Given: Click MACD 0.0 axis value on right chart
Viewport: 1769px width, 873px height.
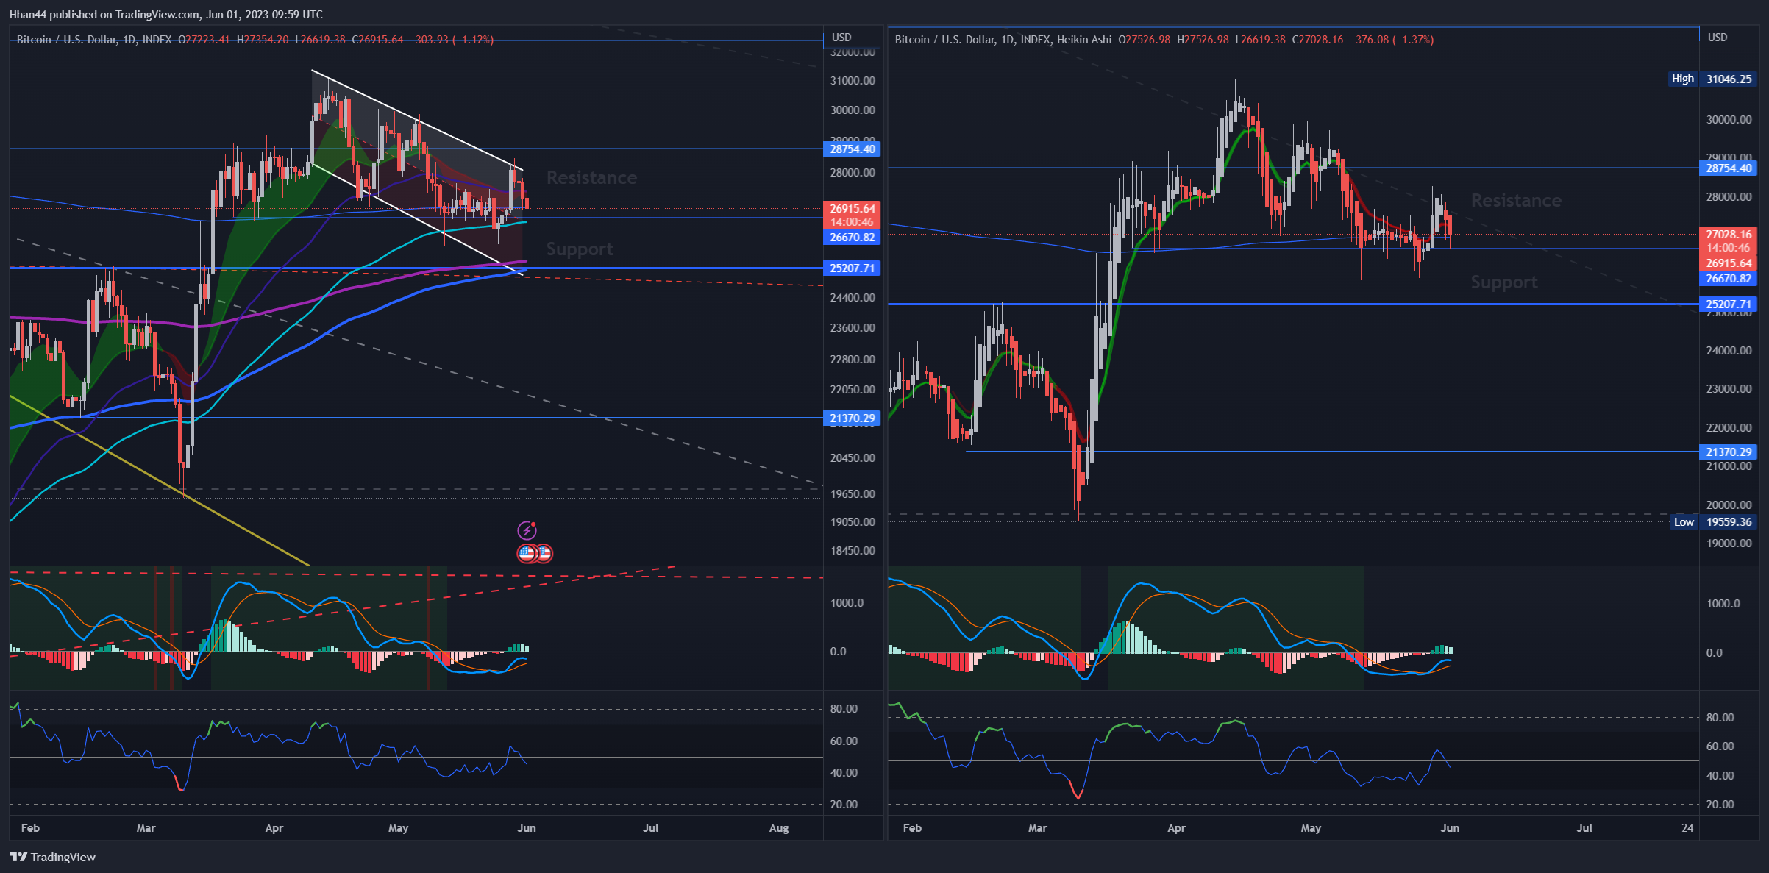Looking at the screenshot, I should 1714,653.
